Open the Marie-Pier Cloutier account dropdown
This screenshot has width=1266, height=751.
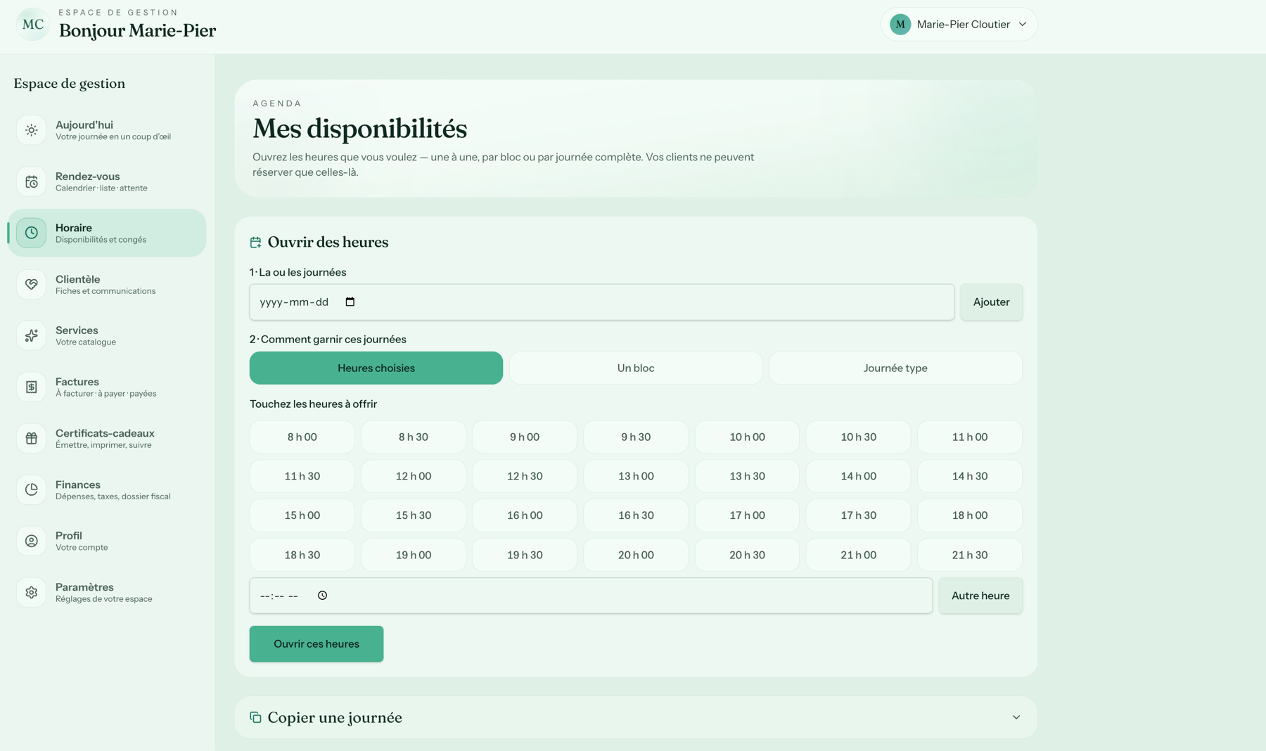959,24
